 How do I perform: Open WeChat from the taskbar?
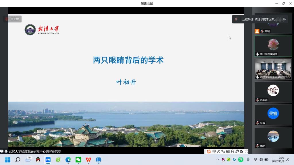(78, 160)
